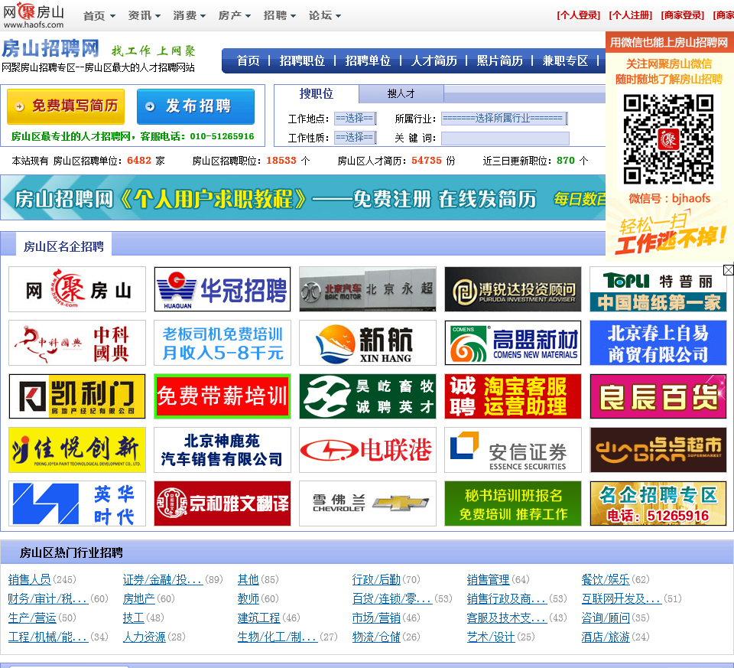The height and width of the screenshot is (668, 734).
Task: Open the 北京春上自易商贸 tile
Action: [658, 343]
